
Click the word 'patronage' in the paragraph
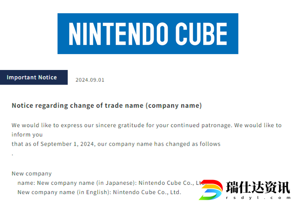coord(216,125)
